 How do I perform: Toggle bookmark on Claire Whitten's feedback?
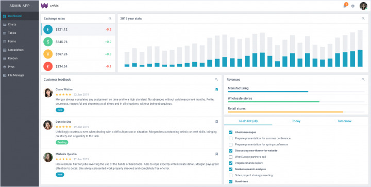coord(216,89)
